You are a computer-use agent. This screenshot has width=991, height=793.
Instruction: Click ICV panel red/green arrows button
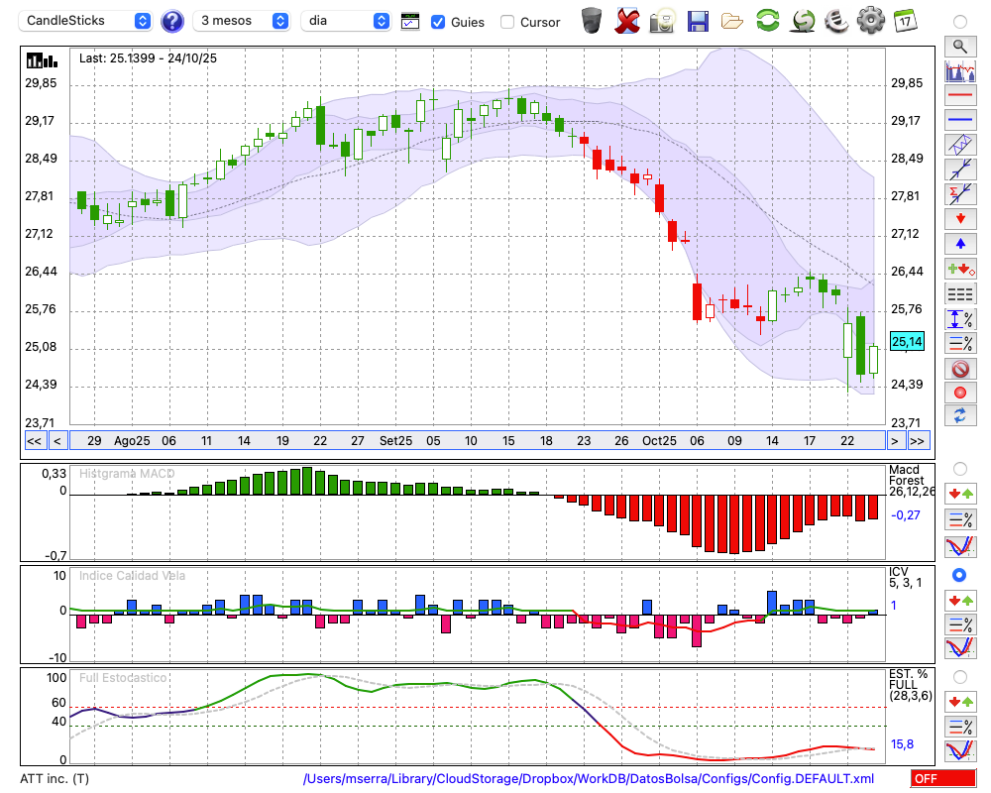click(x=960, y=600)
